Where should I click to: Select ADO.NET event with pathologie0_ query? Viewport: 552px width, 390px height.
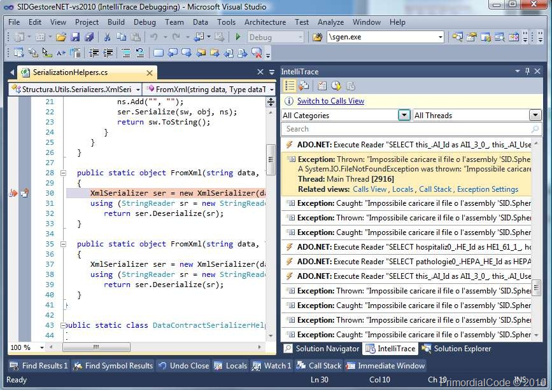(x=407, y=262)
